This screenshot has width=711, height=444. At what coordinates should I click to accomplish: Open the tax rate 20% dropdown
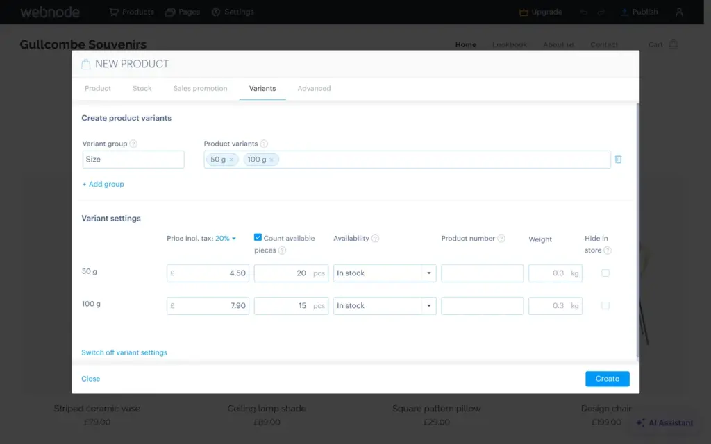tap(226, 239)
